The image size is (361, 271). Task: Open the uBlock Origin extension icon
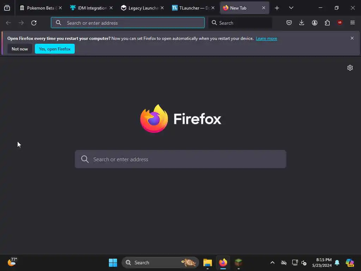click(x=340, y=23)
